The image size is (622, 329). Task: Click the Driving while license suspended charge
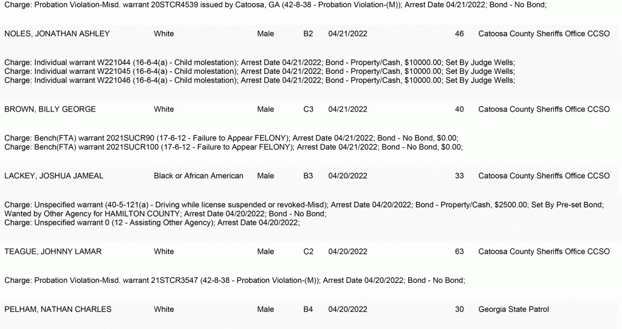(x=304, y=205)
